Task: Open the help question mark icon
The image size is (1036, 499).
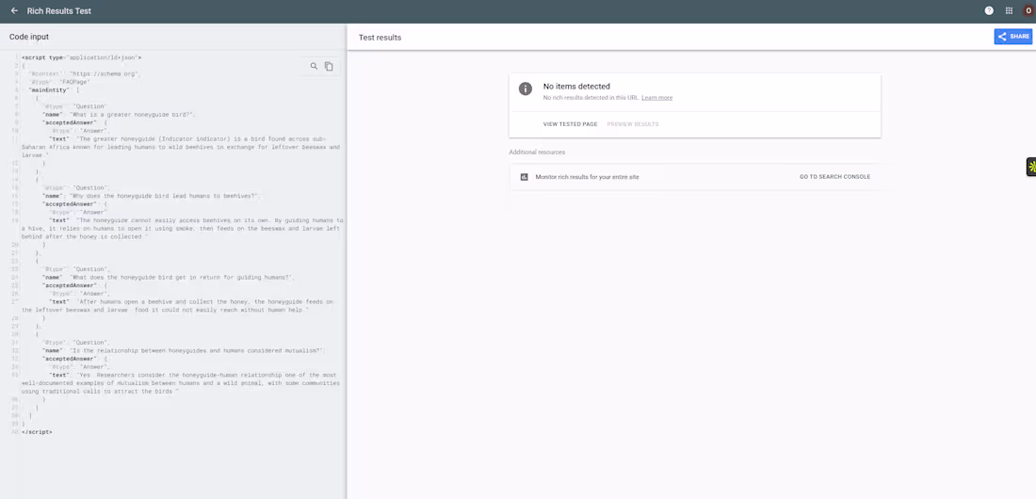Action: [x=988, y=10]
